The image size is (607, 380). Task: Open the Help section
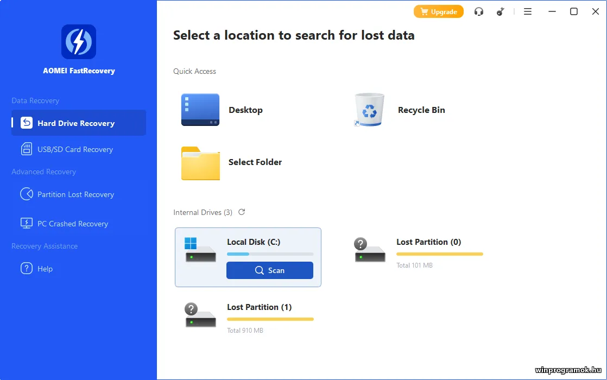coord(45,269)
